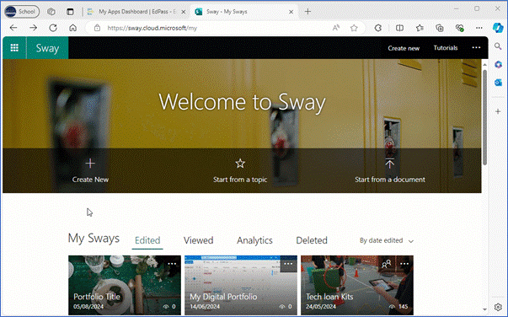
Task: Open the My Digital Portfolio Sway
Action: coord(241,285)
